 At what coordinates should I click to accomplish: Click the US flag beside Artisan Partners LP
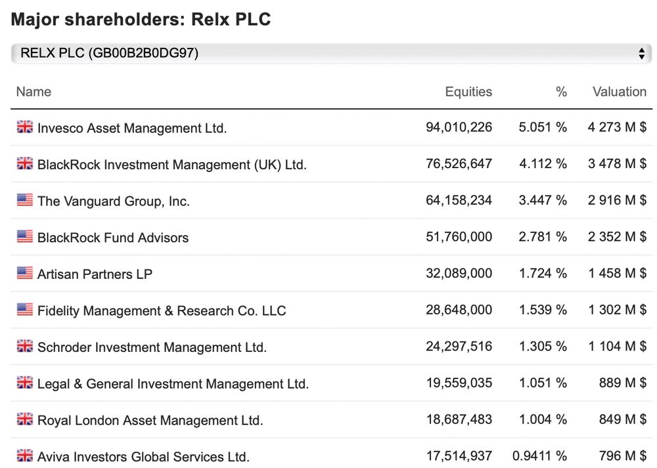tap(25, 273)
